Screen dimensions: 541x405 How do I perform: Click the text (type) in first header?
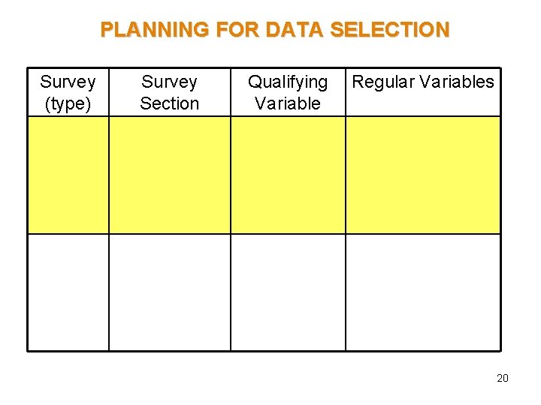pyautogui.click(x=68, y=103)
